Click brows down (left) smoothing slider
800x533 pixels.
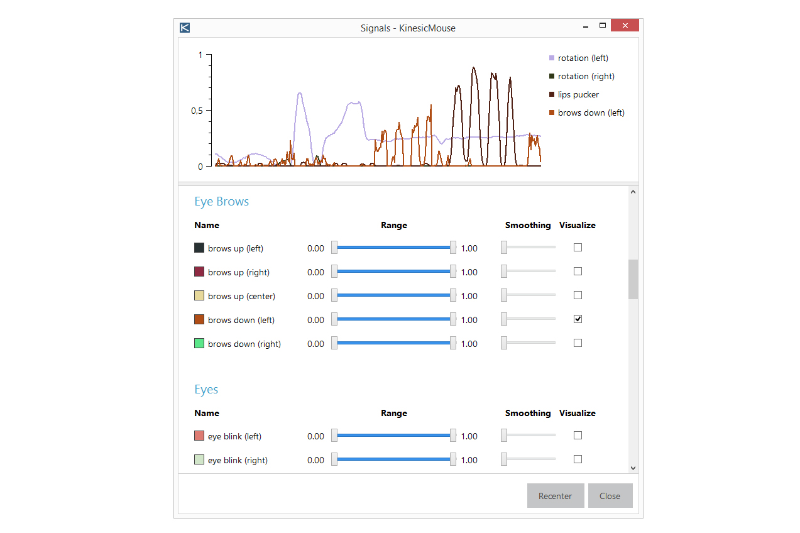point(528,319)
